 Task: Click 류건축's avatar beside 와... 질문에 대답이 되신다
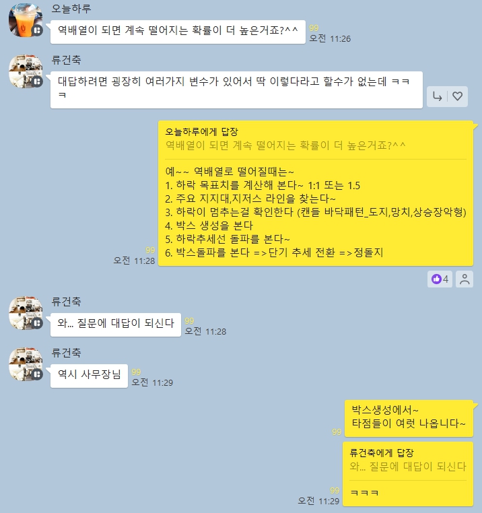tap(26, 313)
